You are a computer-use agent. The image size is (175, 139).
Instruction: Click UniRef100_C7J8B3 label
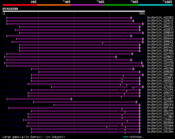coord(160,117)
